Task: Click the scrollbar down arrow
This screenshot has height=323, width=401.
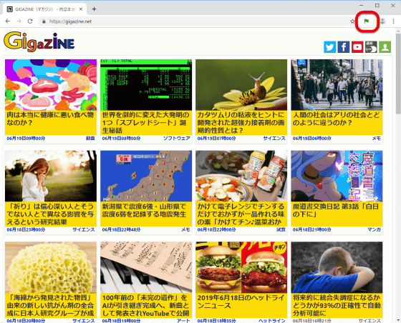Action: 398,320
